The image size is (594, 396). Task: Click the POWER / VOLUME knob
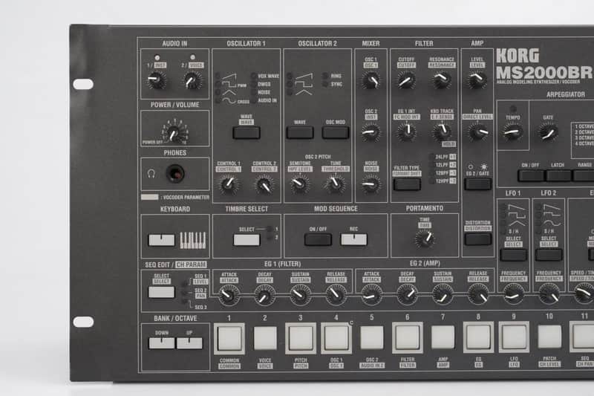[x=174, y=133]
